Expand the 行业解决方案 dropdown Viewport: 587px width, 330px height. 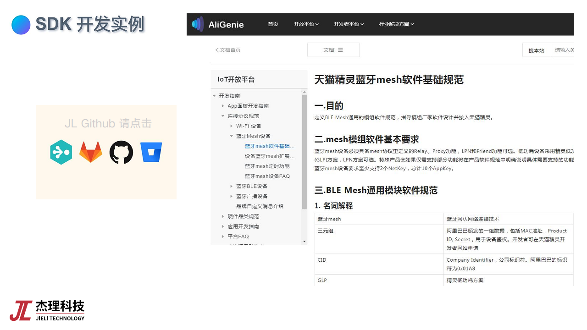[396, 24]
